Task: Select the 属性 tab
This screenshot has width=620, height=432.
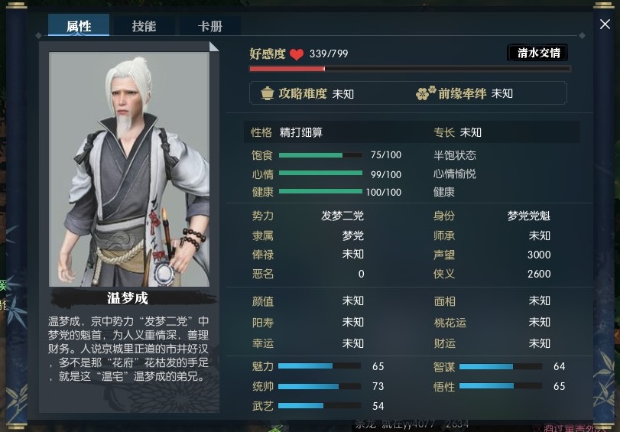Action: (79, 25)
